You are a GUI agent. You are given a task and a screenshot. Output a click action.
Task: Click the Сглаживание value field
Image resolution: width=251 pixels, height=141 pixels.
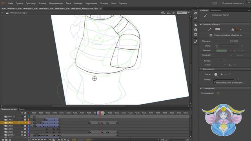tap(218, 93)
